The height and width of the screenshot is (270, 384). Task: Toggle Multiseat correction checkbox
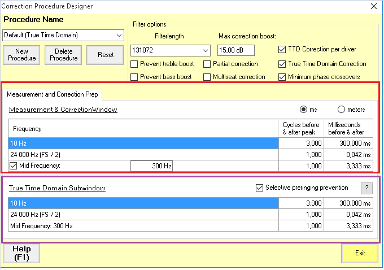(207, 77)
